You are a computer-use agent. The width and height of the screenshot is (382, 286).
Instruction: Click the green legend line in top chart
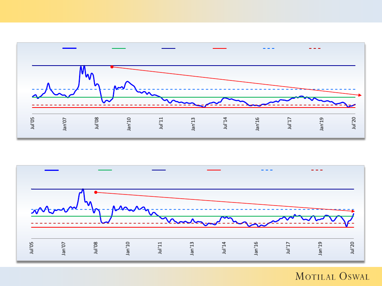click(x=118, y=48)
